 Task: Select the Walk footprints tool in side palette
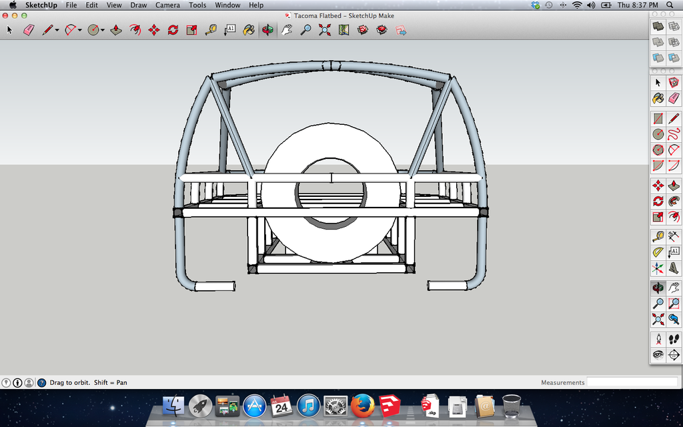click(674, 339)
